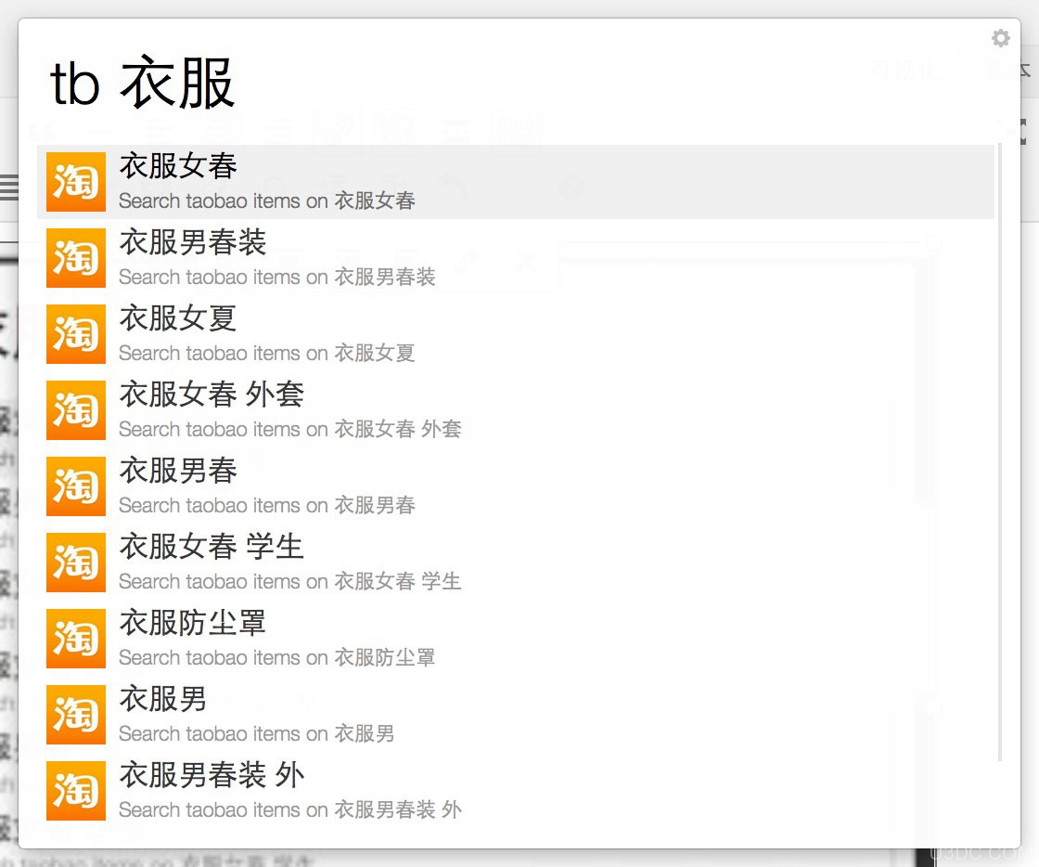Click Taobao icon beside 衣服女春 外套
The width and height of the screenshot is (1039, 867).
(x=76, y=411)
